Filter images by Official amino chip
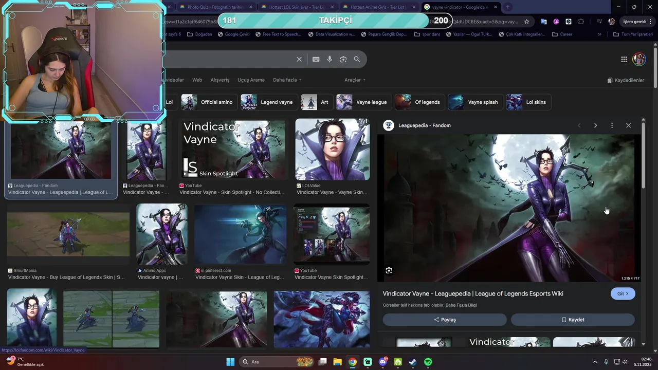This screenshot has width=658, height=370. 209,102
